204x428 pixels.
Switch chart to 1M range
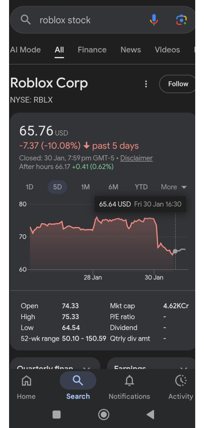point(85,187)
